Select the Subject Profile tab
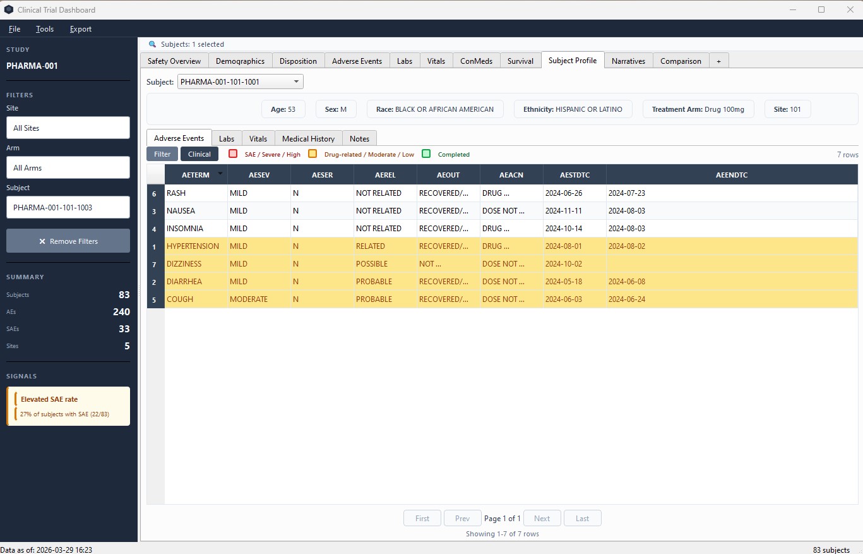Image resolution: width=863 pixels, height=554 pixels. (x=573, y=60)
